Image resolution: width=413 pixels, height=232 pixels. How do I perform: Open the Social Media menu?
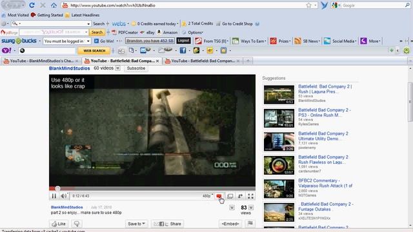[x=340, y=41]
